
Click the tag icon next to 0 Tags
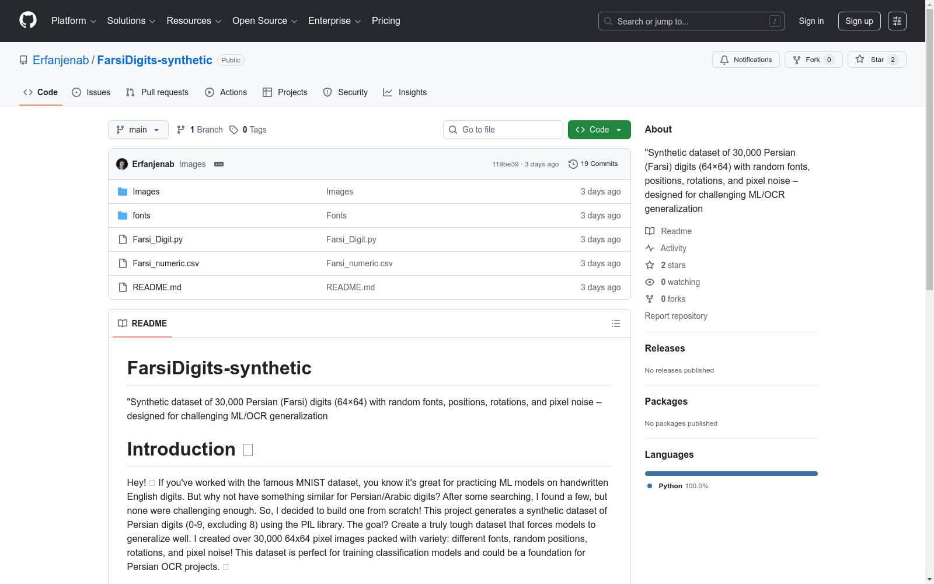click(x=233, y=130)
